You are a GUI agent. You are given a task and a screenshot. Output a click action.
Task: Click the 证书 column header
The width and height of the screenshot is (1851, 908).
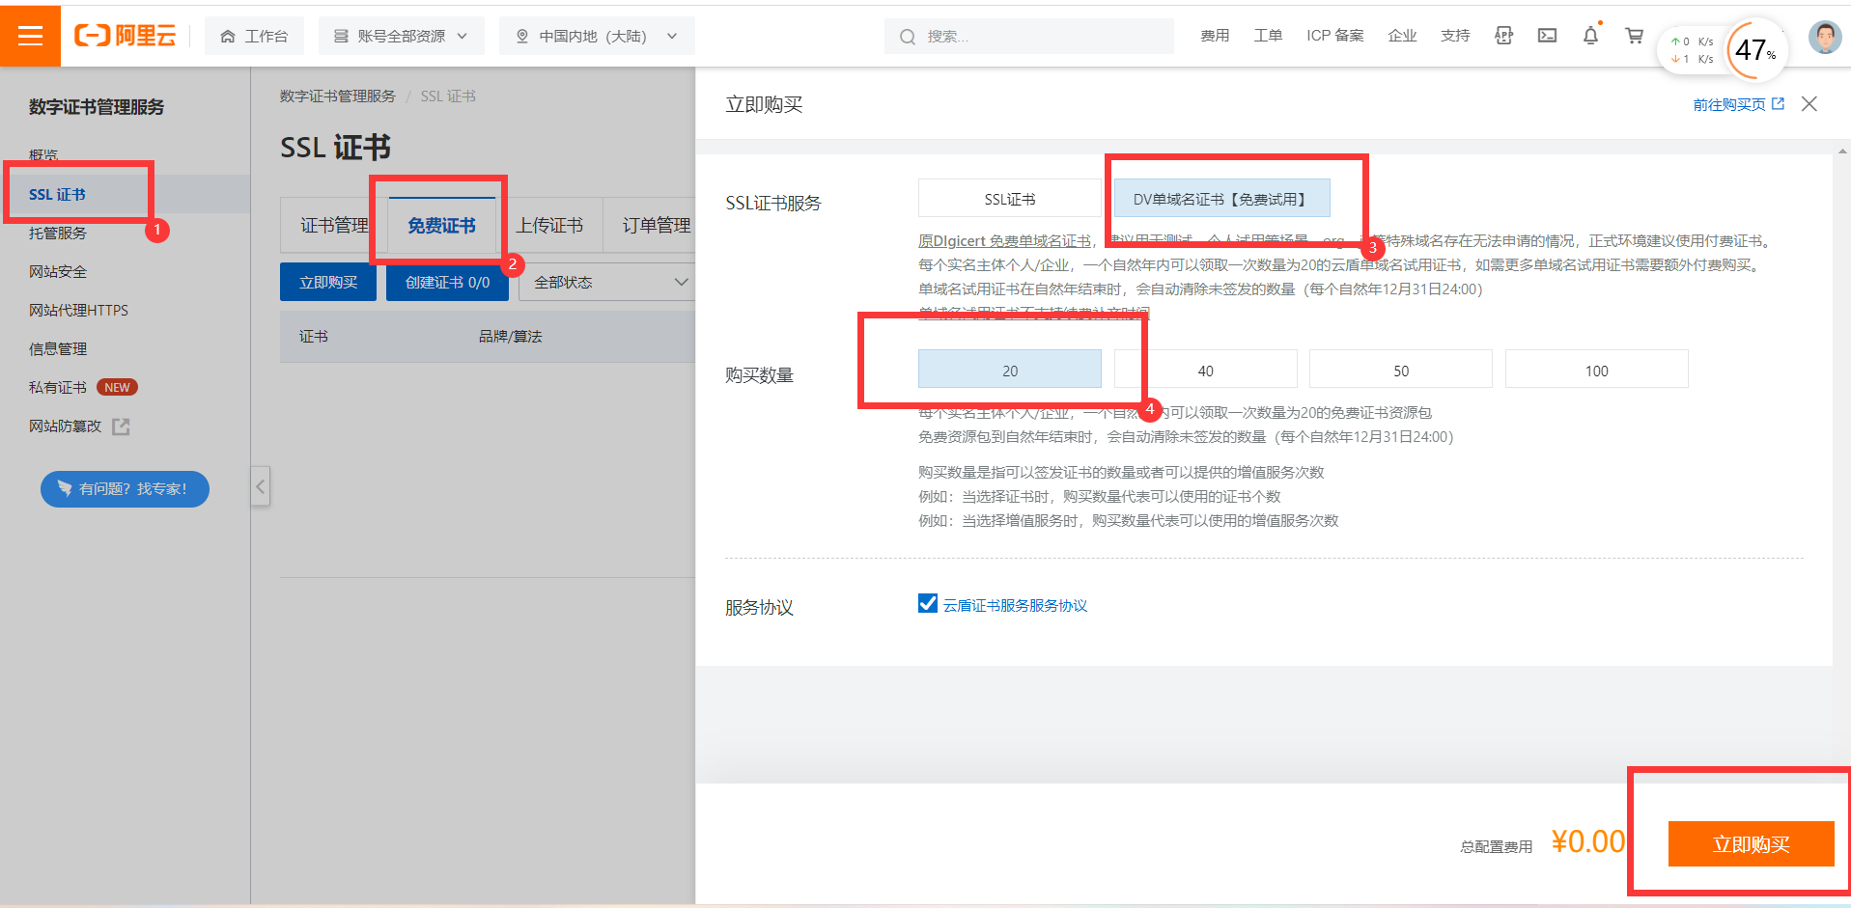pyautogui.click(x=314, y=336)
